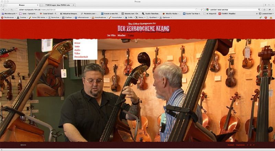The height and width of the screenshot is (151, 275).
Task: Open the Code School bookmark
Action: pyautogui.click(x=48, y=13)
